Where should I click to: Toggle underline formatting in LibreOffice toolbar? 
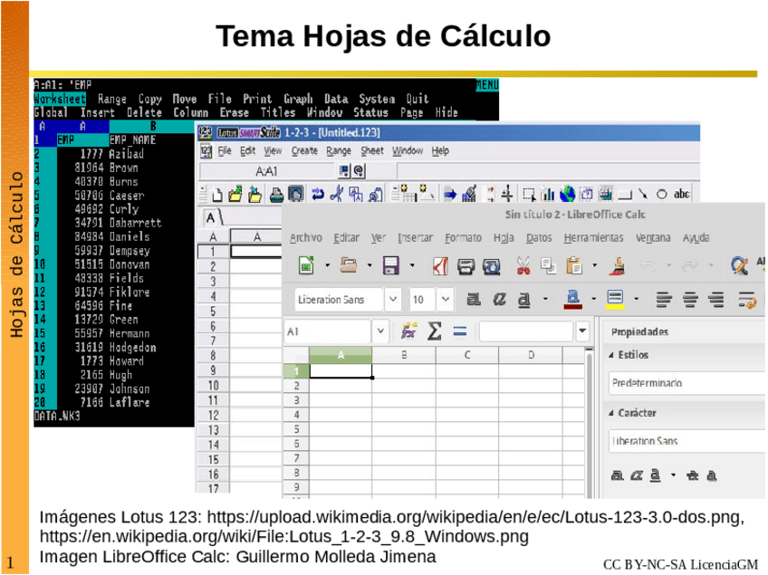pos(524,299)
